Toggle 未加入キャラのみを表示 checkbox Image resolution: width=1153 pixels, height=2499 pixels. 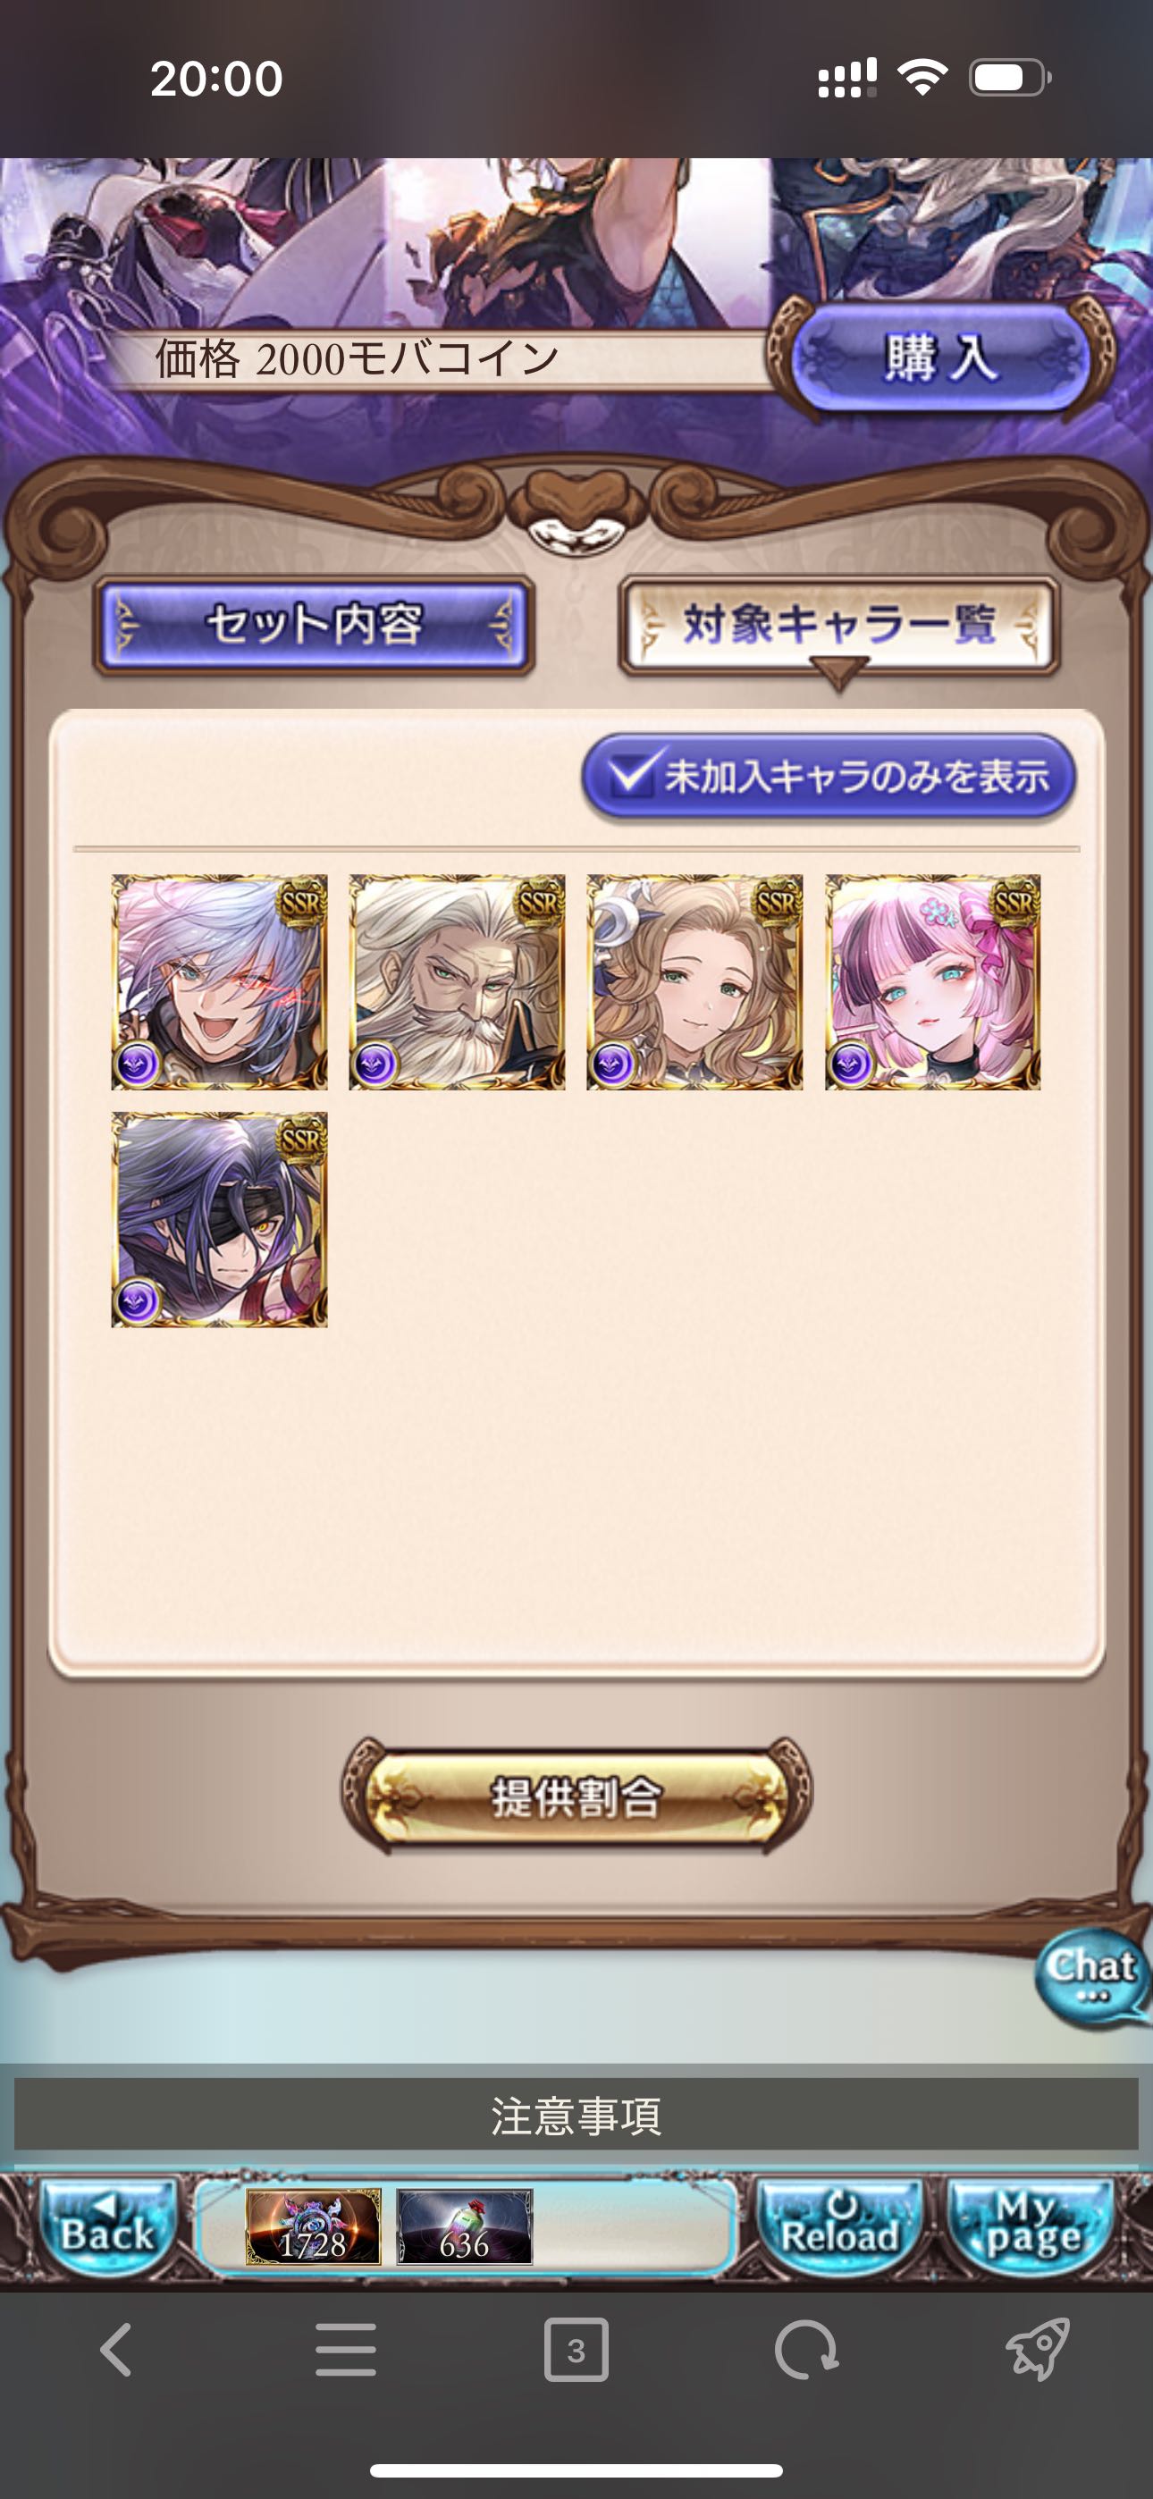pos(829,776)
